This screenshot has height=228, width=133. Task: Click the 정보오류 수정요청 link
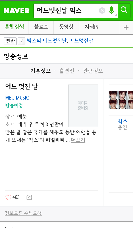pos(23,213)
